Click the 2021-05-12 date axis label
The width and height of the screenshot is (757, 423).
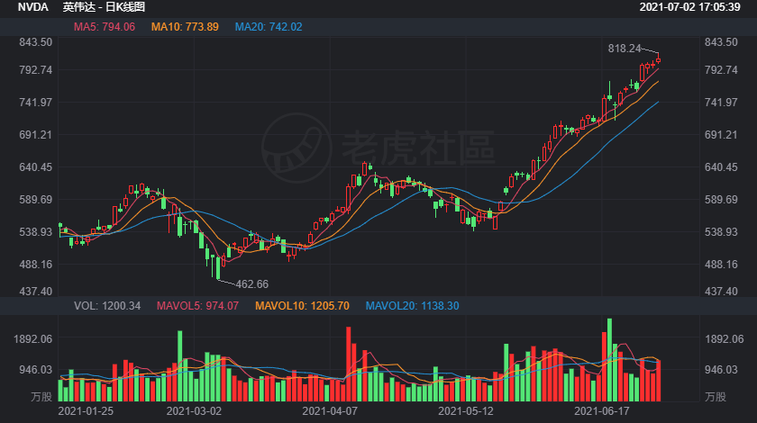466,411
